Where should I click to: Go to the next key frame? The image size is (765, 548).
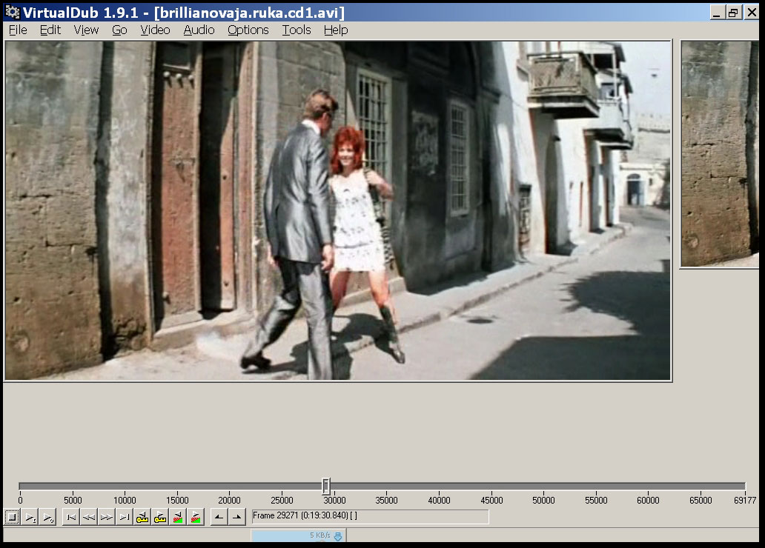[160, 517]
